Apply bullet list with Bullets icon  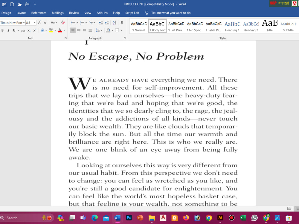click(x=73, y=22)
